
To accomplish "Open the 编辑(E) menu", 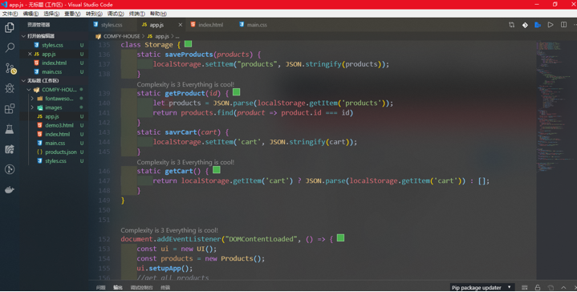I will 30,14.
